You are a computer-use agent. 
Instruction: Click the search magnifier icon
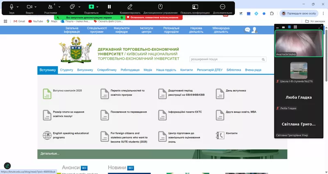(x=263, y=59)
